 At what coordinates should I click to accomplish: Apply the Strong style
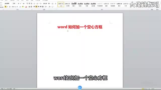pos(119,4)
